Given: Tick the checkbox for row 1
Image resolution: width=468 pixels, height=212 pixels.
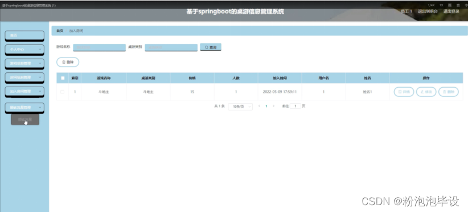Looking at the screenshot, I should (x=63, y=92).
